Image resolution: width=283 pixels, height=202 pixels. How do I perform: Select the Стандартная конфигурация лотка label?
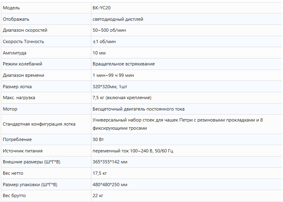(x=39, y=124)
